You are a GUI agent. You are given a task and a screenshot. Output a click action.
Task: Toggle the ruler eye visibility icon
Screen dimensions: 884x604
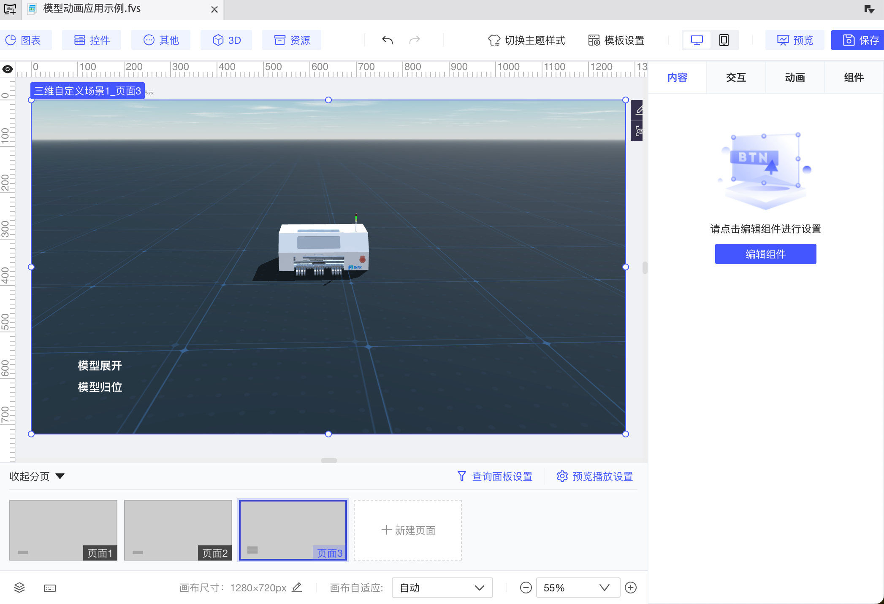[8, 69]
